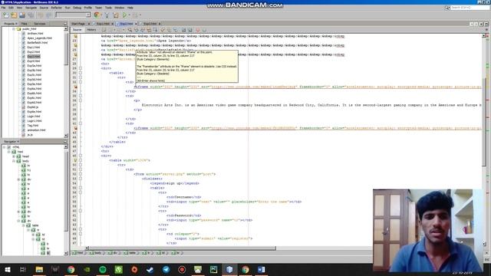The height and width of the screenshot is (276, 491).
Task: Collapse the table node in Navigator
Action: pyautogui.click(x=24, y=225)
